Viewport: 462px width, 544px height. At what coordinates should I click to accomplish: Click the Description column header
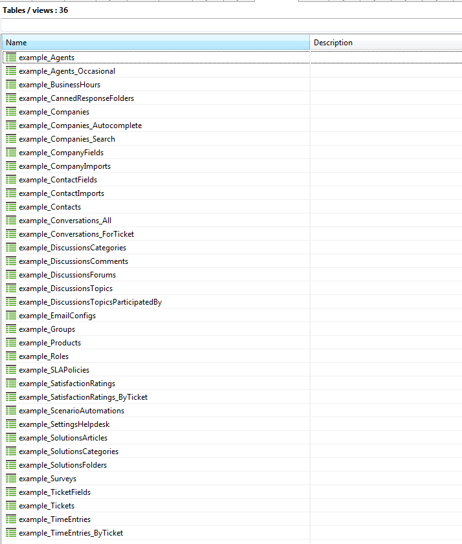(x=385, y=43)
